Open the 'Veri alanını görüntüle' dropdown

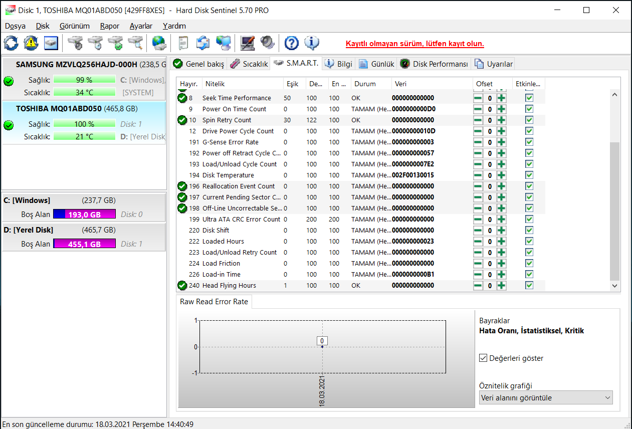pyautogui.click(x=546, y=398)
